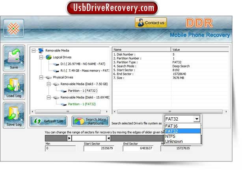This screenshot has width=242, height=170.
Task: Click the Contact us button
Action: (x=151, y=23)
